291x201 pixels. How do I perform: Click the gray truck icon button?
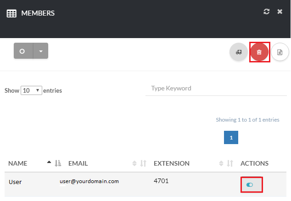point(238,52)
